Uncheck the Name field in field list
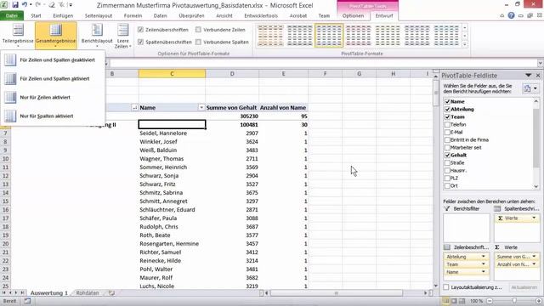The height and width of the screenshot is (306, 544). [x=447, y=102]
